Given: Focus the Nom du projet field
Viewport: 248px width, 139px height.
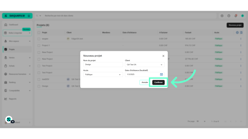Looking at the screenshot, I should [x=103, y=64].
